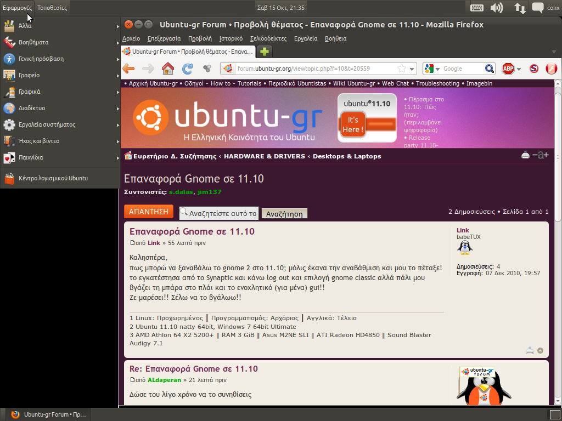Click the keyboard indicator icon in top panel
562x421 pixels.
click(477, 8)
